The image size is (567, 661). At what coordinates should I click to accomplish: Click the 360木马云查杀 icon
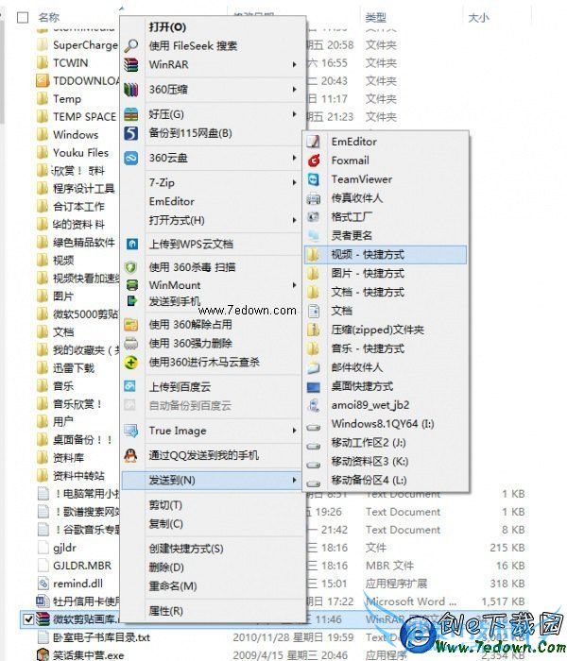click(131, 362)
